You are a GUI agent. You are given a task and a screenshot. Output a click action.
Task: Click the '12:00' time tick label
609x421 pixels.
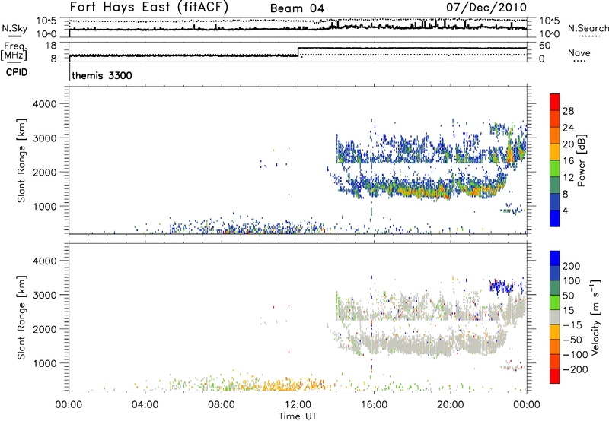point(298,405)
